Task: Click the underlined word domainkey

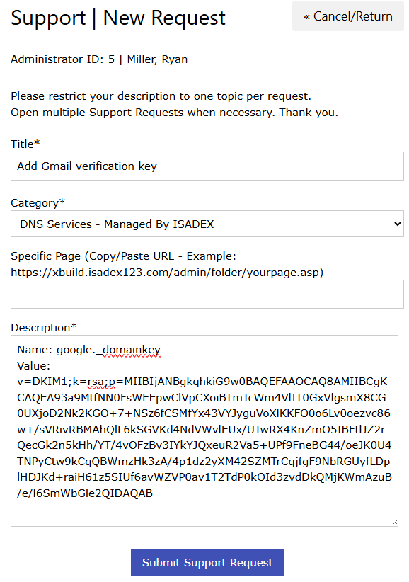Action: [x=132, y=350]
